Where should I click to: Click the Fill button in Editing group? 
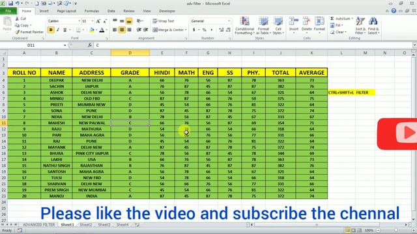[x=336, y=25]
